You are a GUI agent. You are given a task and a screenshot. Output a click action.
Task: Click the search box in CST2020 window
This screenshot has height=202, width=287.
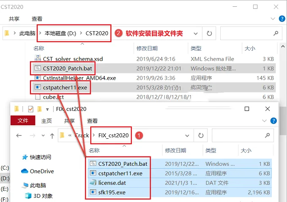(251, 33)
